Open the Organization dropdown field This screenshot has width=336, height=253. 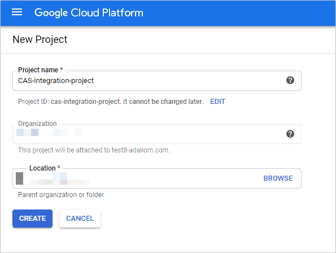coord(157,134)
